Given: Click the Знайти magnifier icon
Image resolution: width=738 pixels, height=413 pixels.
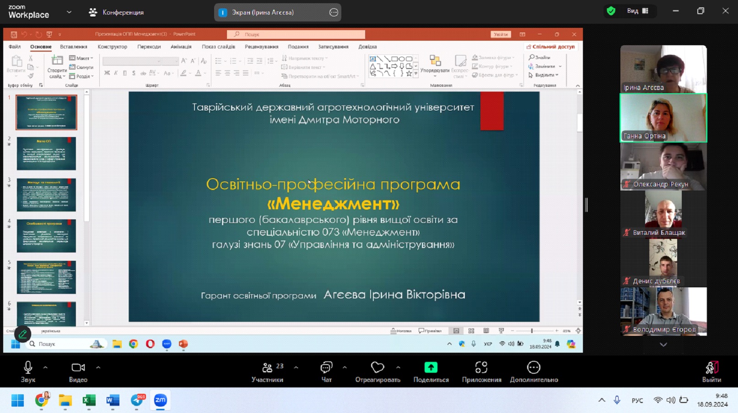Looking at the screenshot, I should (532, 58).
